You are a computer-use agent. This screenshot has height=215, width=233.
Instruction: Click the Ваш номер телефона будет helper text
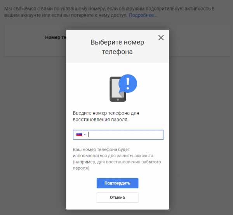point(117,159)
